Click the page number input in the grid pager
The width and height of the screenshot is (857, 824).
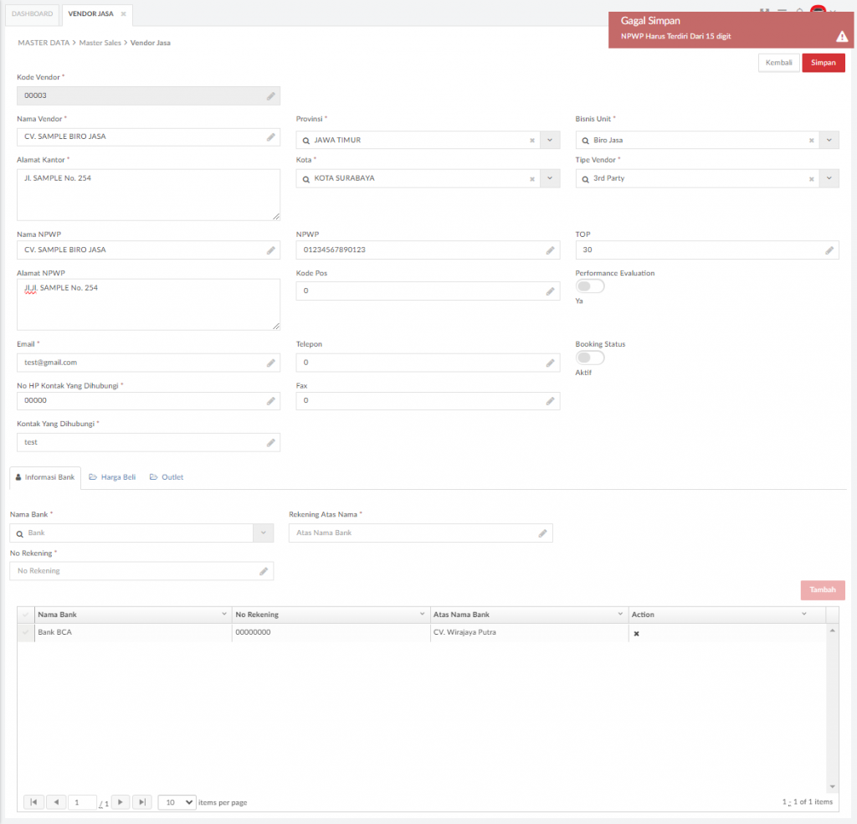click(82, 802)
